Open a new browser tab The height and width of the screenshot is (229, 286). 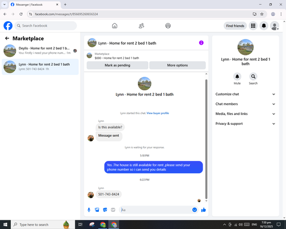[65, 5]
